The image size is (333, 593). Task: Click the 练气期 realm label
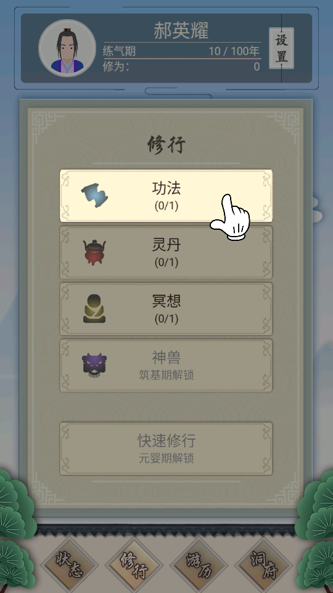[119, 51]
